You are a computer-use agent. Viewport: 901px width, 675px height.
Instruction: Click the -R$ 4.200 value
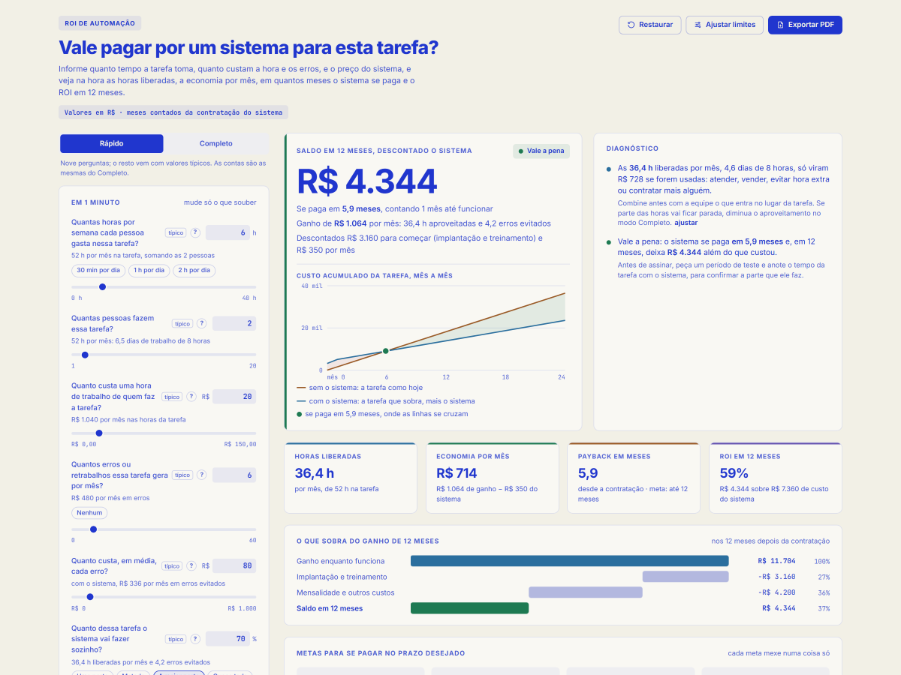point(776,592)
